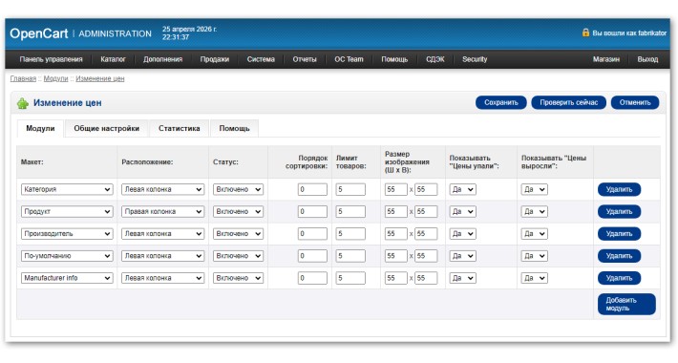Click the "Вы вошли как fabrikator" text

(629, 32)
